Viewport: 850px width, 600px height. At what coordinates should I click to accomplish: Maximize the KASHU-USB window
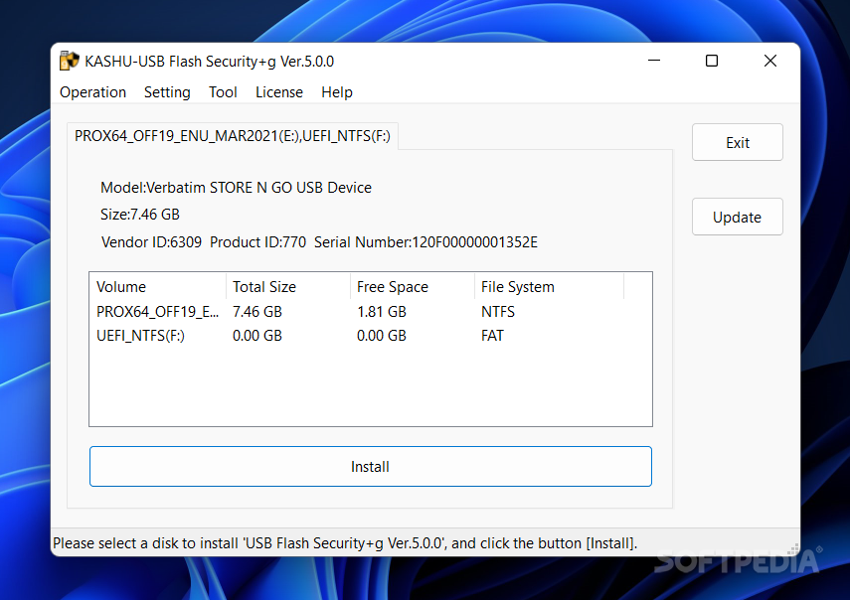click(712, 61)
